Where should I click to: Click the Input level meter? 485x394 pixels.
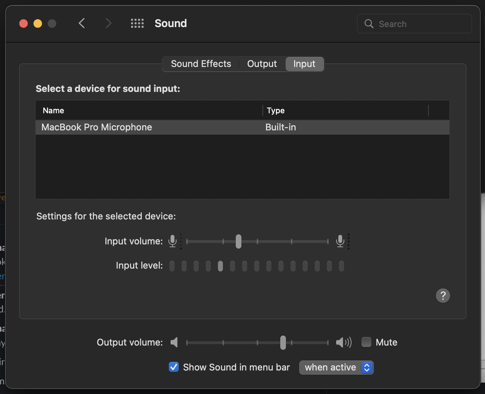tap(257, 266)
